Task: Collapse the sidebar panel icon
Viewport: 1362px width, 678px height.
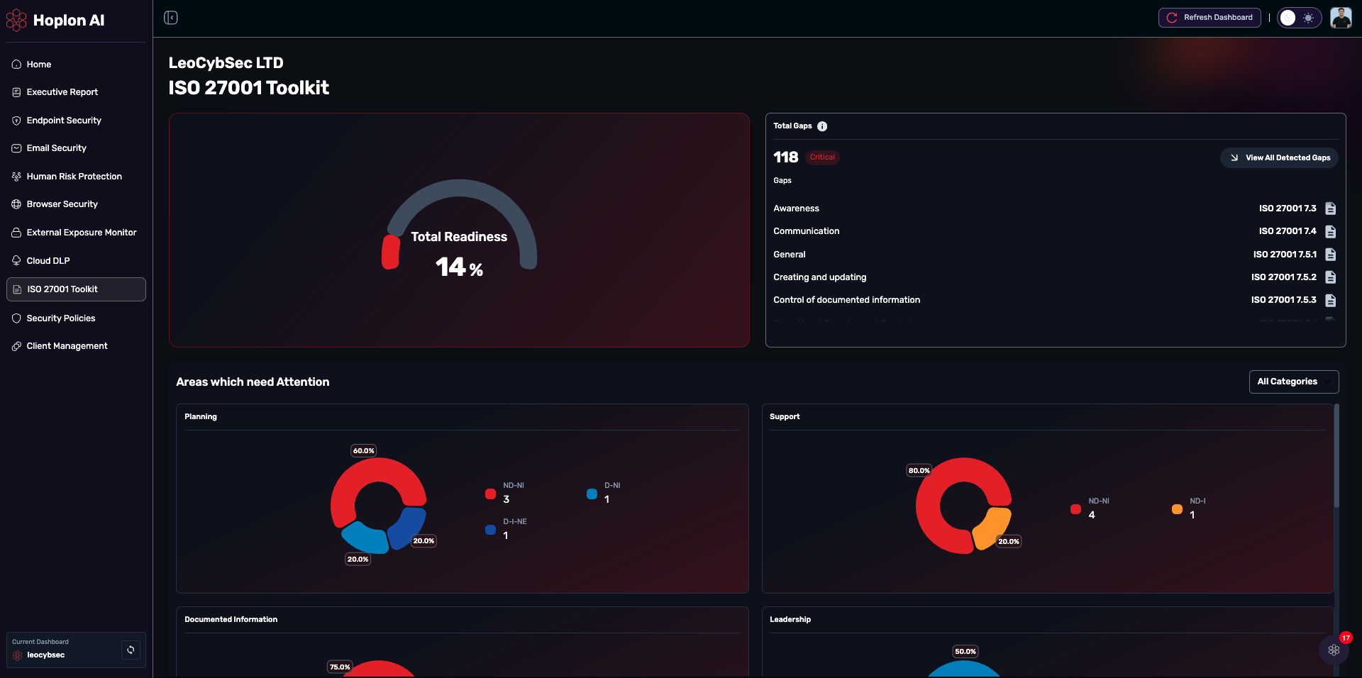Action: tap(171, 18)
